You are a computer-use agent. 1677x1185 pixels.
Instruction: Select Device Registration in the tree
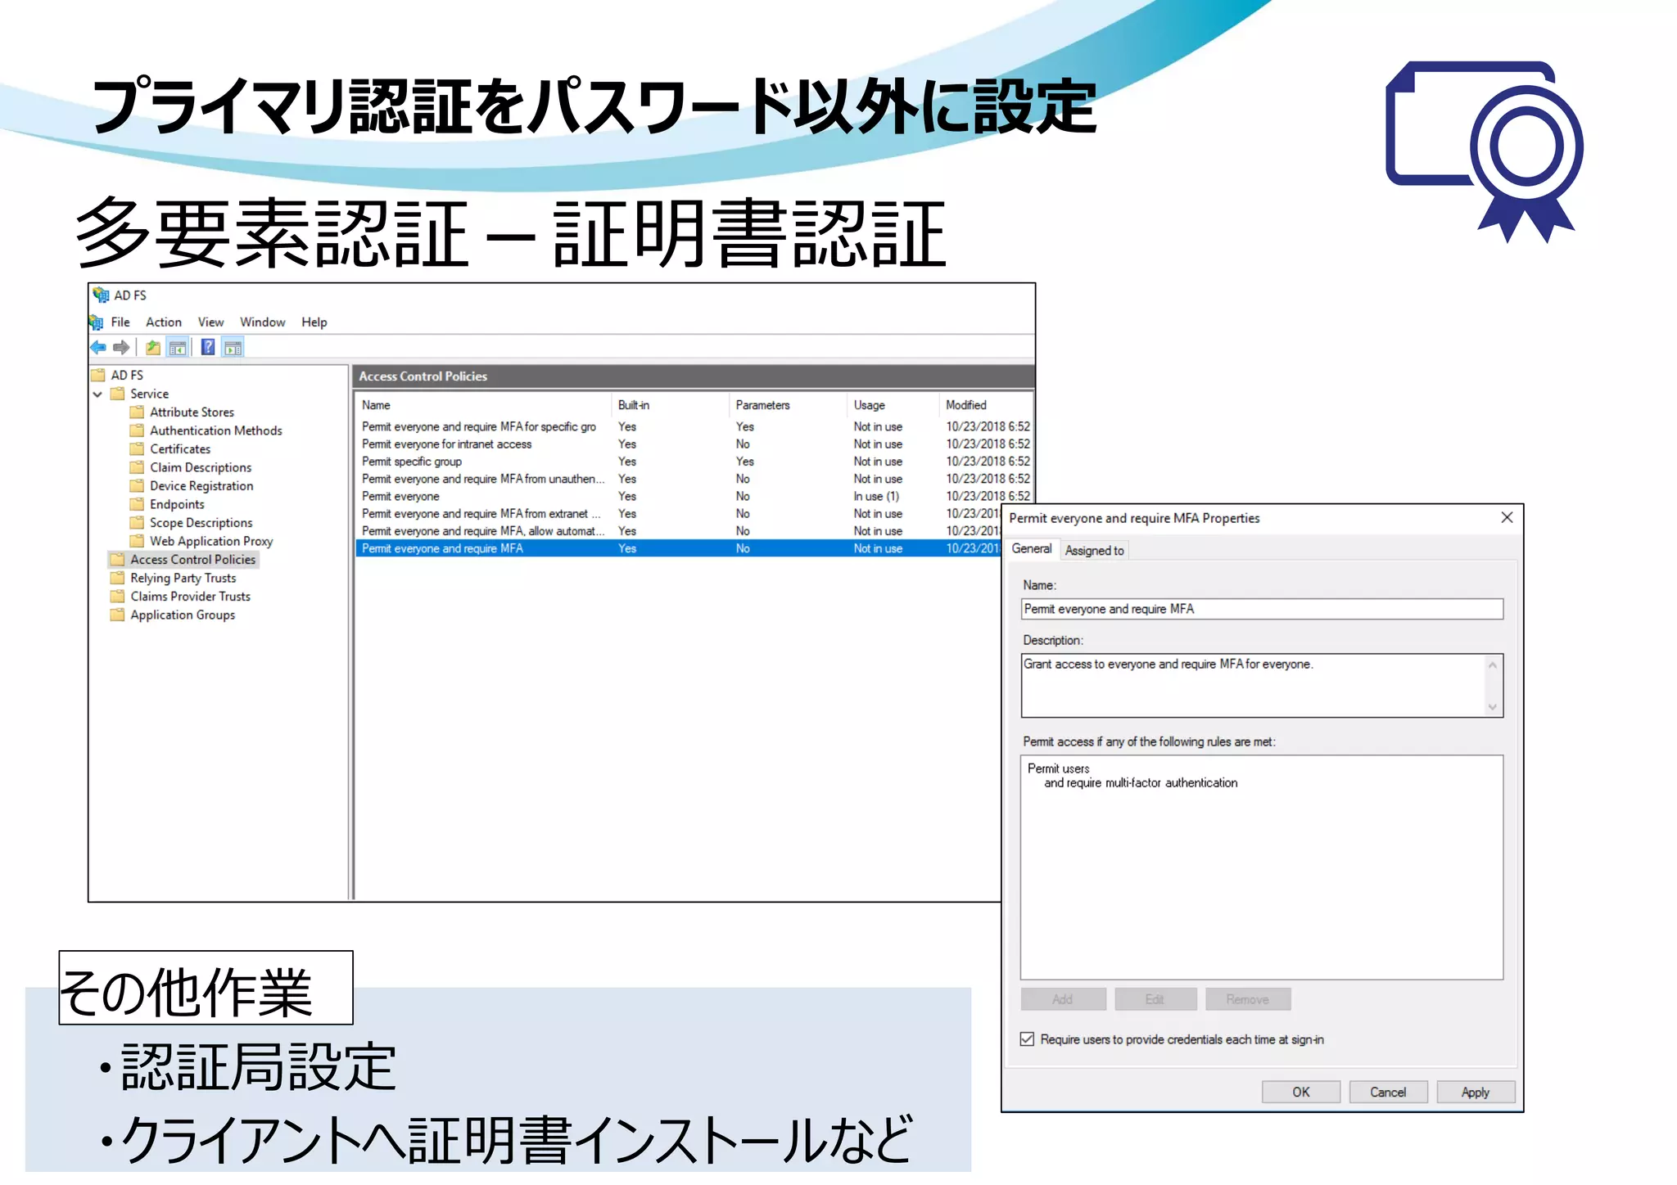coord(201,486)
